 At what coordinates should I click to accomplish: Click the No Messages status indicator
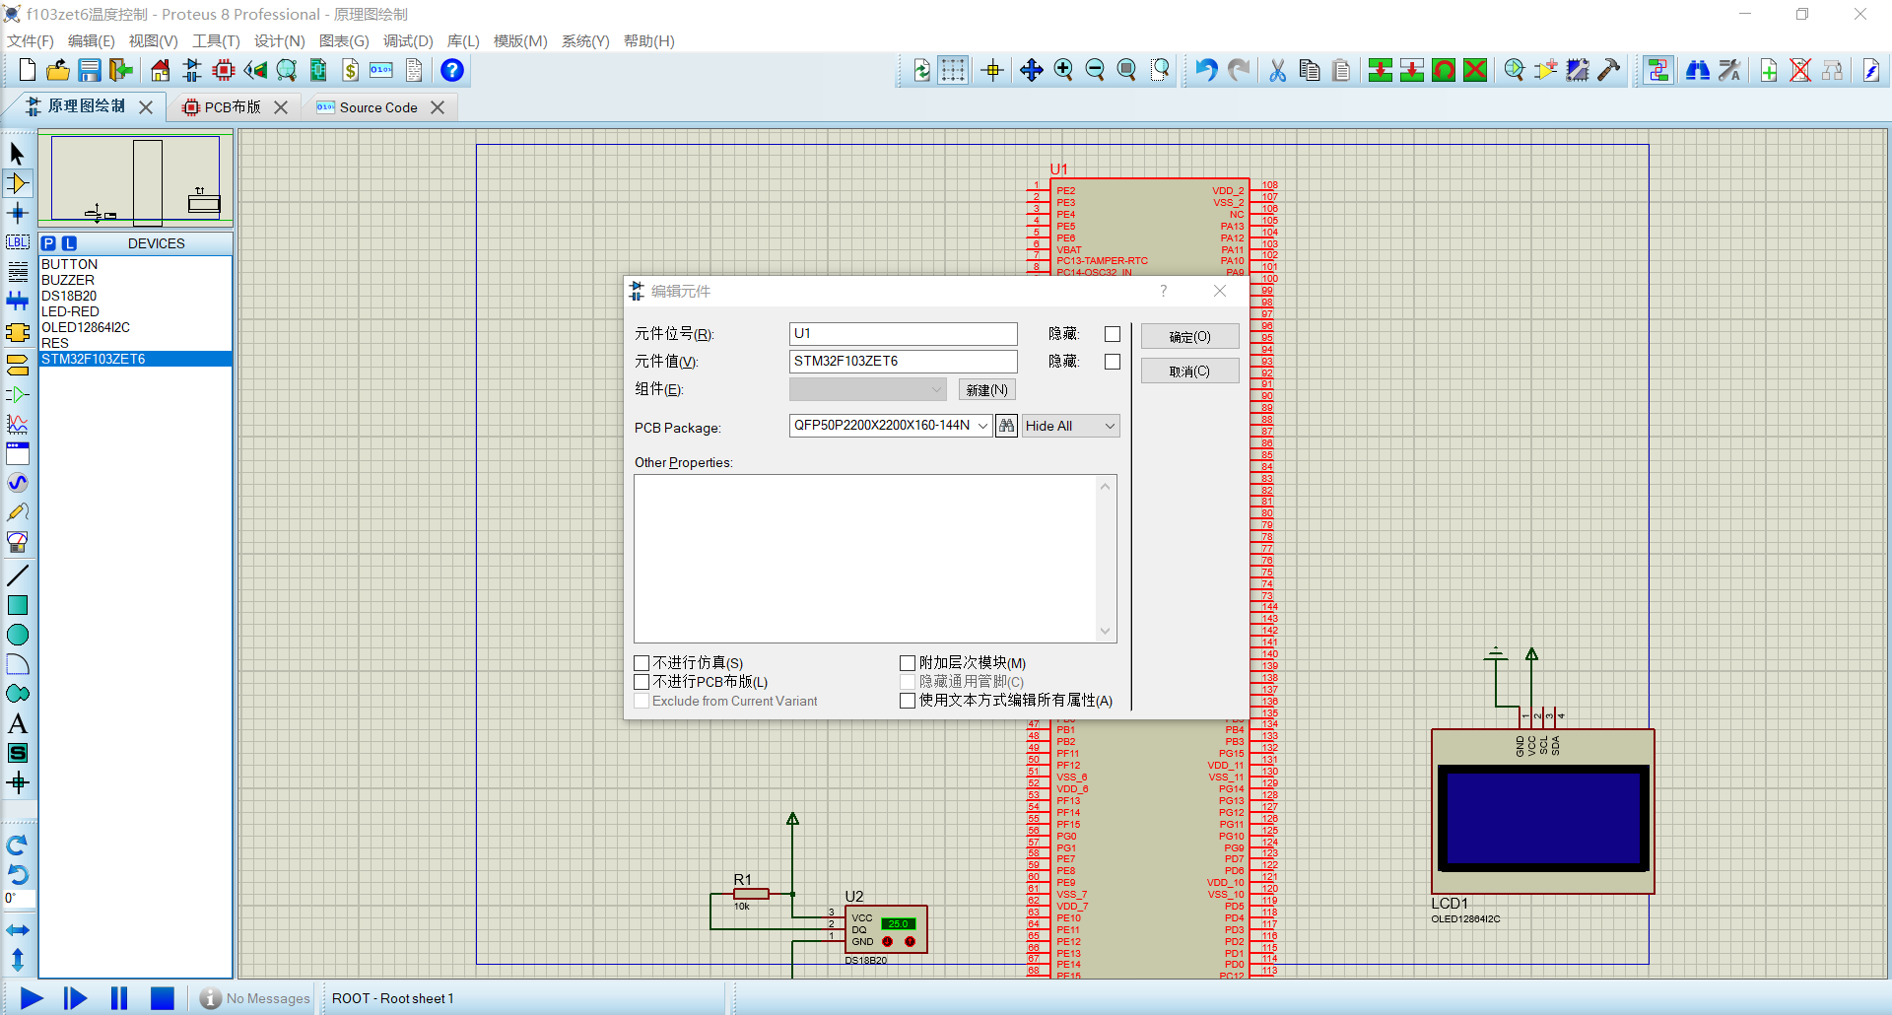point(256,998)
